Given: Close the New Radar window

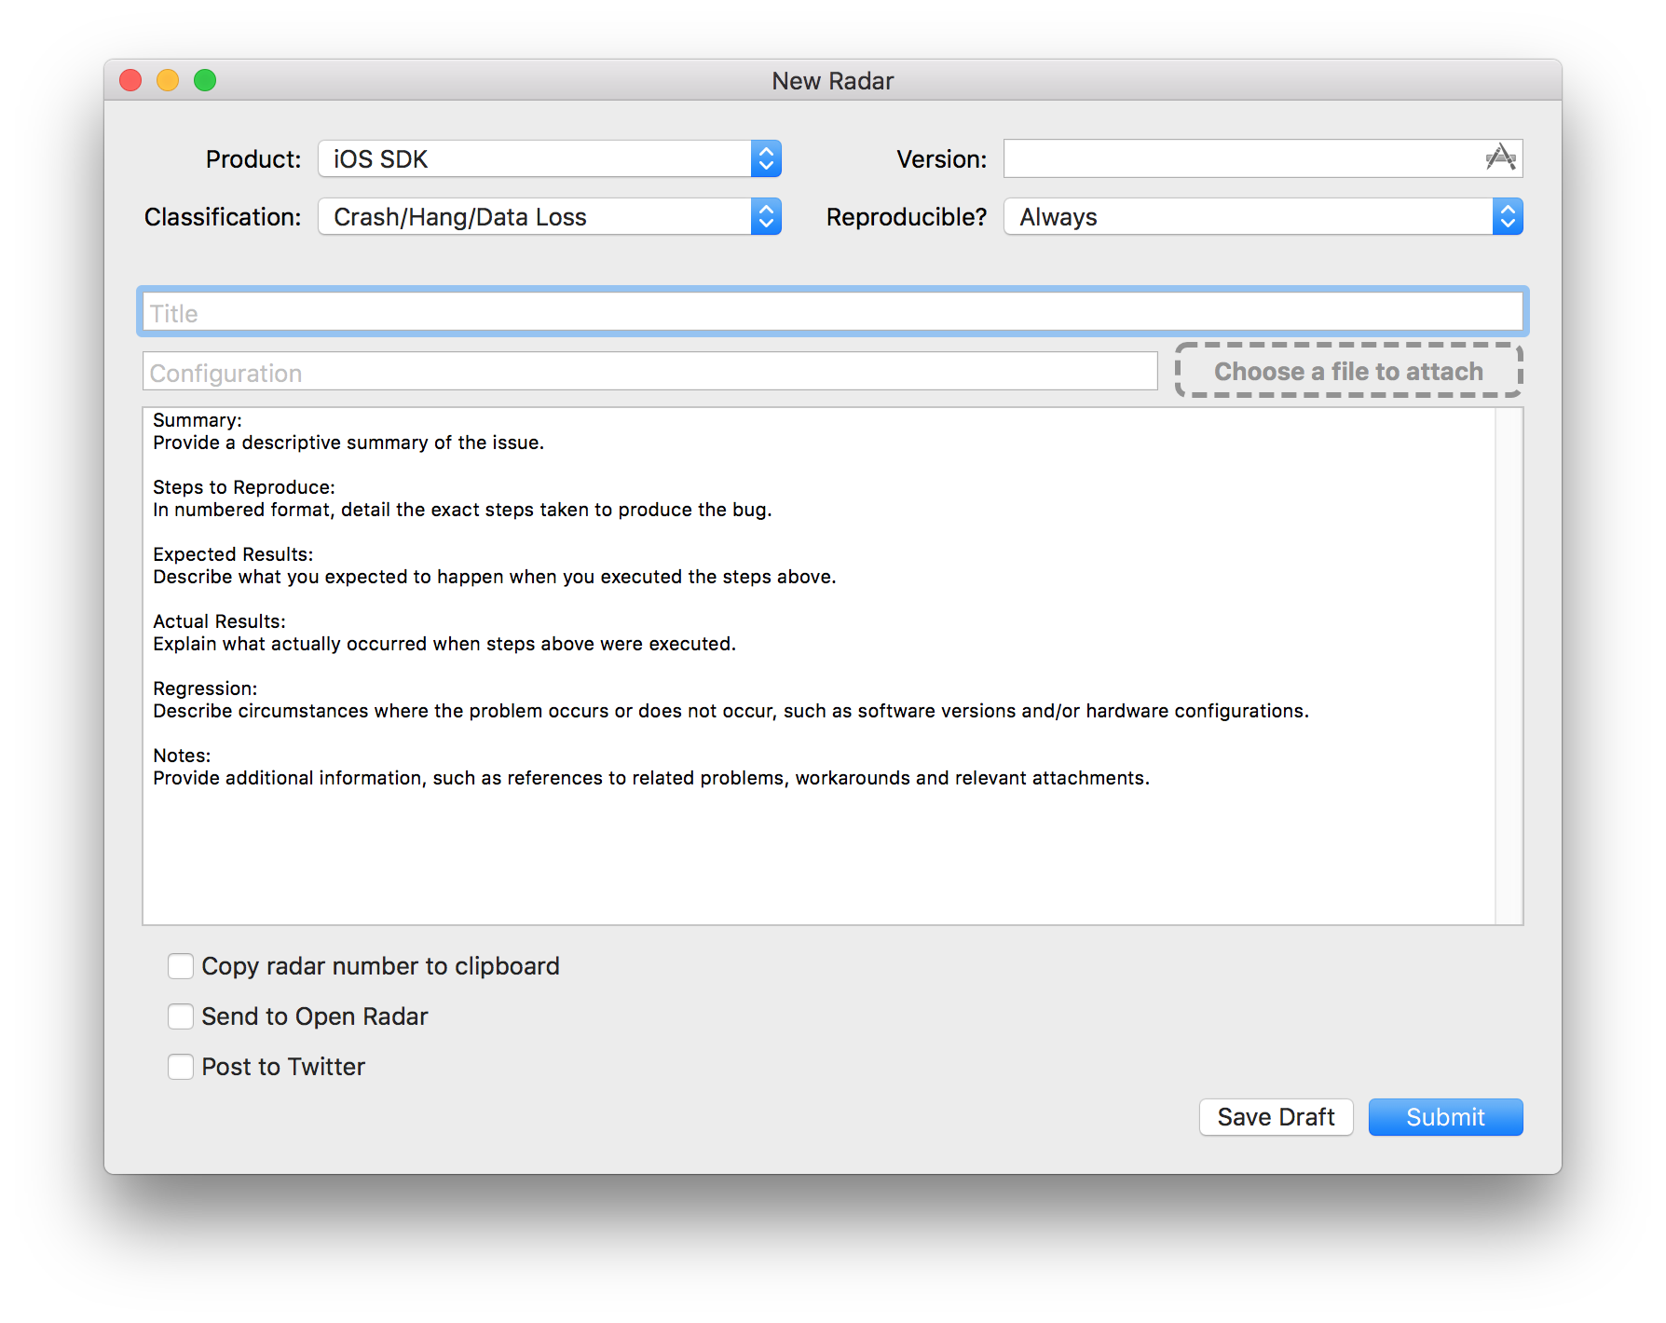Looking at the screenshot, I should 130,81.
